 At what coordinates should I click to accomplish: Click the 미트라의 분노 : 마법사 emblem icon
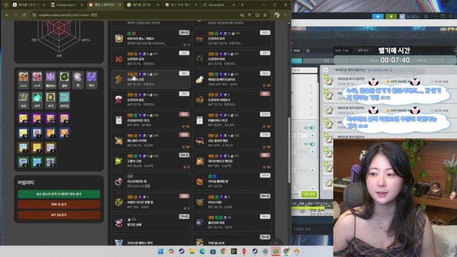[118, 39]
